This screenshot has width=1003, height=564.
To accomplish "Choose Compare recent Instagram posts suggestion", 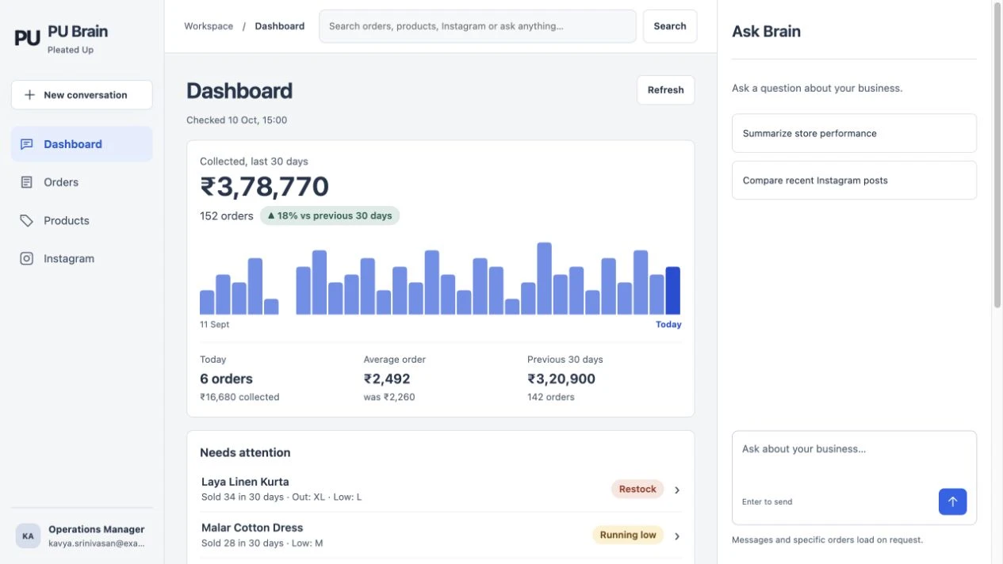I will (x=854, y=180).
